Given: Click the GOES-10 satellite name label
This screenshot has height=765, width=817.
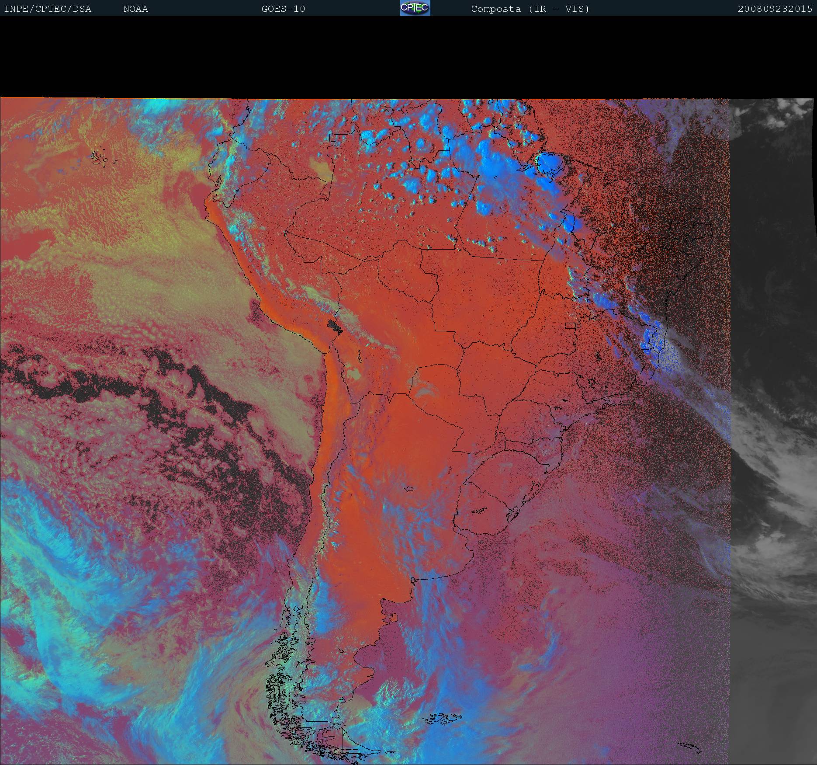Looking at the screenshot, I should click(x=283, y=9).
